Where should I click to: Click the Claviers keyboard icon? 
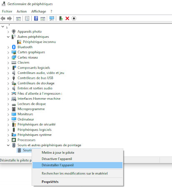click(x=14, y=62)
